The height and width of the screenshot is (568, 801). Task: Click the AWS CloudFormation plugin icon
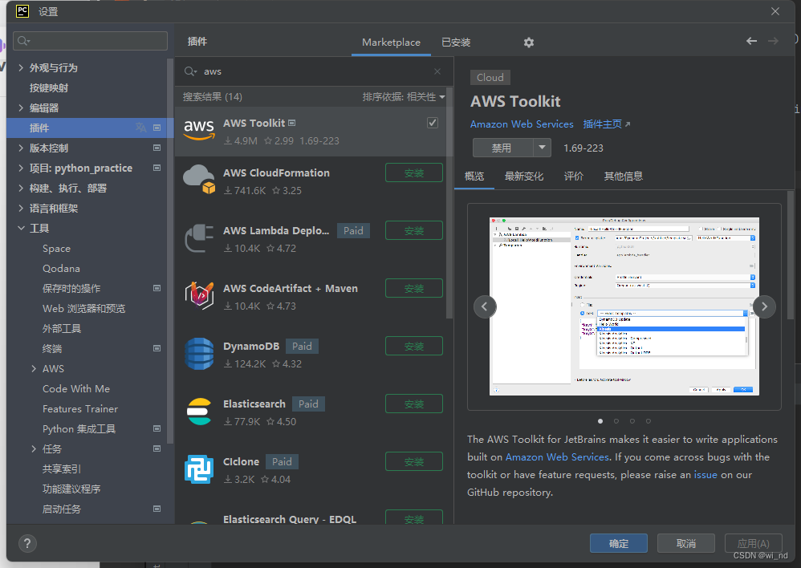[199, 180]
